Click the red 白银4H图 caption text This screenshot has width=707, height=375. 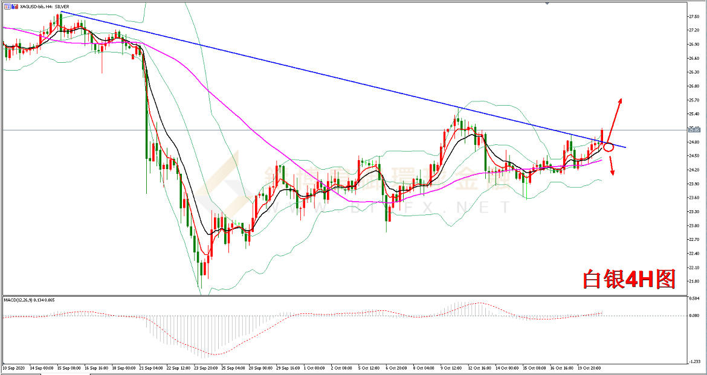[x=628, y=279]
